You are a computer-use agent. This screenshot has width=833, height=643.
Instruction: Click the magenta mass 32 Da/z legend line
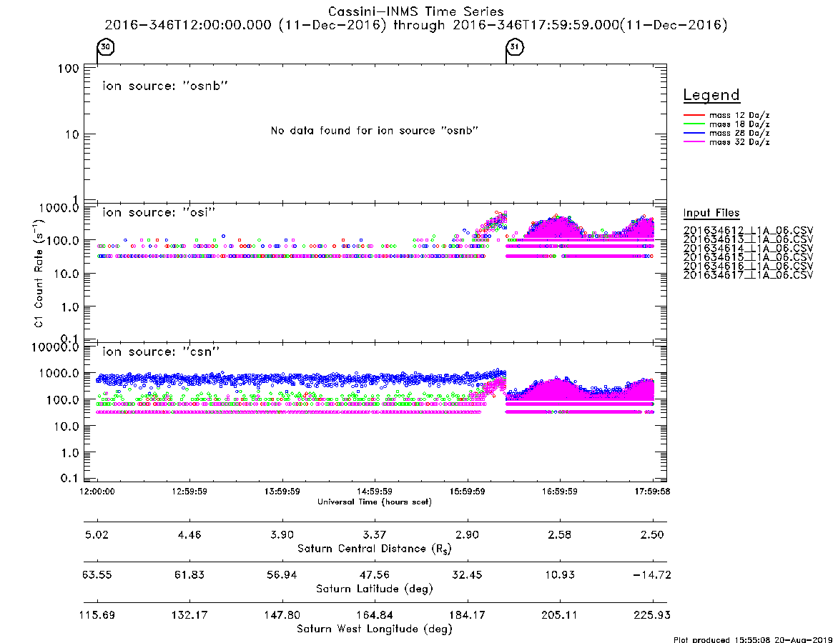(694, 141)
